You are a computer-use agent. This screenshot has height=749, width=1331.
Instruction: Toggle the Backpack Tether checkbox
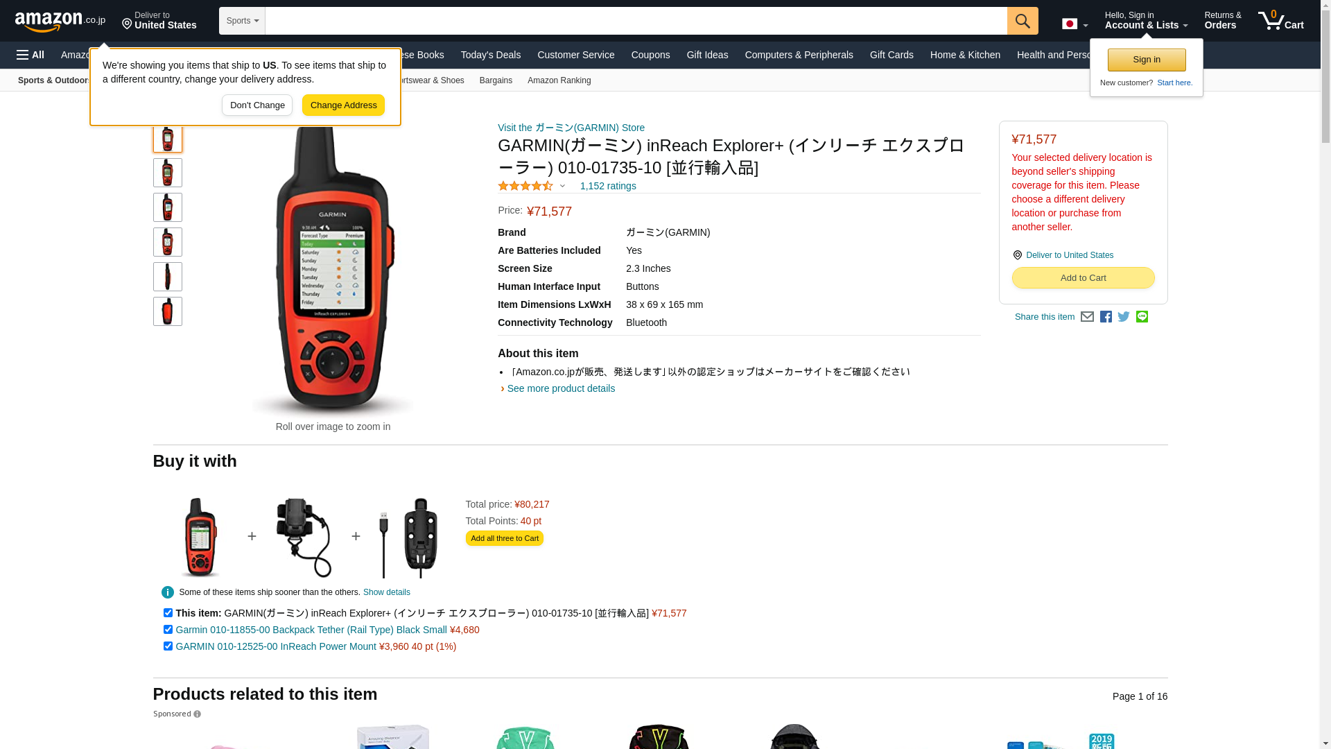click(x=168, y=630)
